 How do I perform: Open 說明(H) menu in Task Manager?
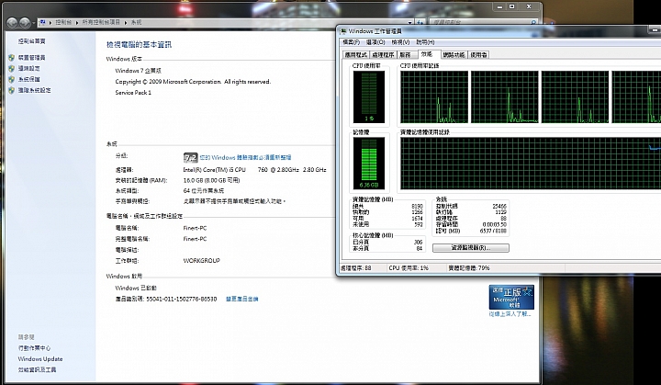click(425, 42)
